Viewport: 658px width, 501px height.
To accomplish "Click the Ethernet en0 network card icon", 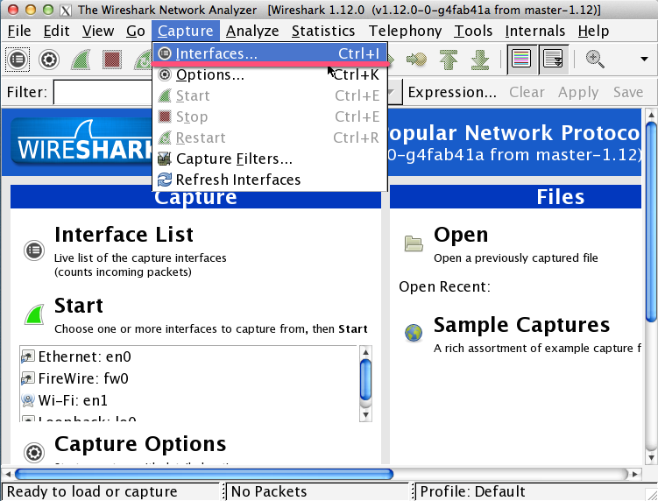I will tap(28, 357).
